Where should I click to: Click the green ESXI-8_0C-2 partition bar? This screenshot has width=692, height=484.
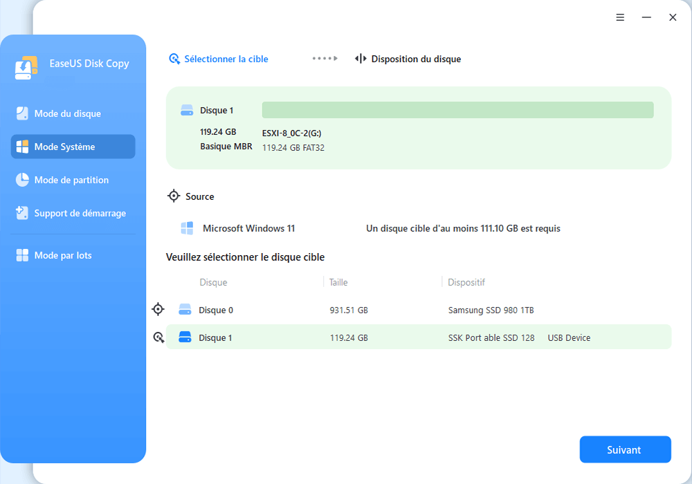tap(457, 110)
